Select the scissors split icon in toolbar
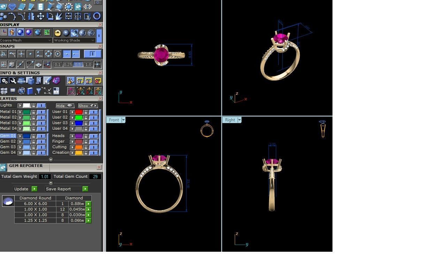Viewport: 444px width, 258px height. pyautogui.click(x=87, y=16)
